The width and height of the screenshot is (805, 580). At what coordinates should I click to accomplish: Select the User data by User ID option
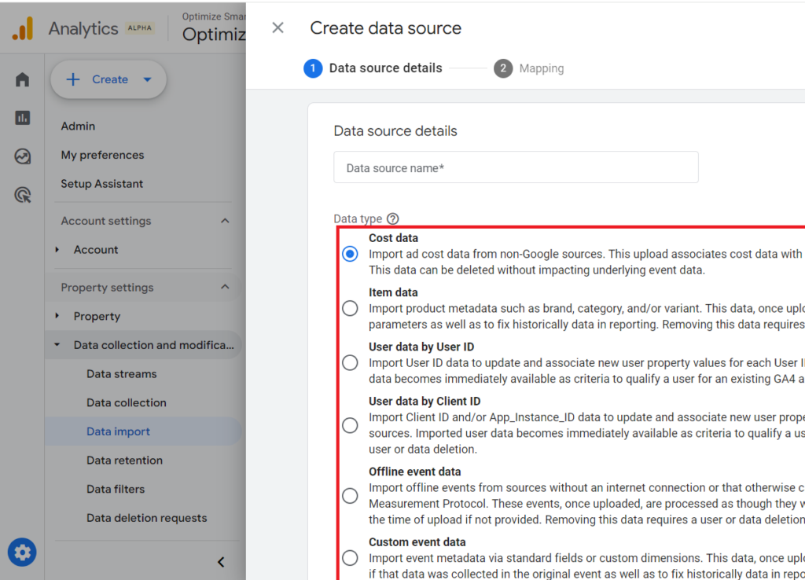[350, 363]
